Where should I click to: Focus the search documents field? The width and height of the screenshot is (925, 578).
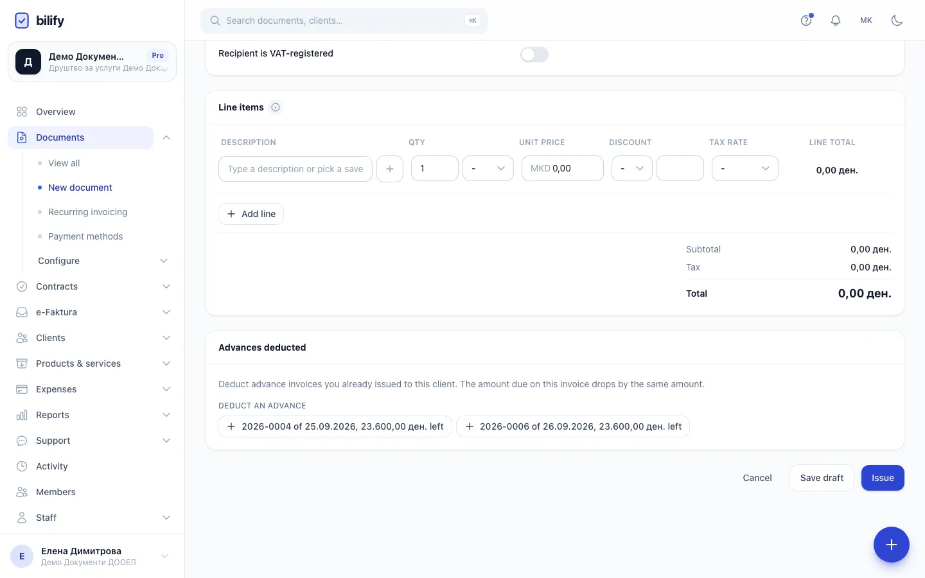(344, 21)
